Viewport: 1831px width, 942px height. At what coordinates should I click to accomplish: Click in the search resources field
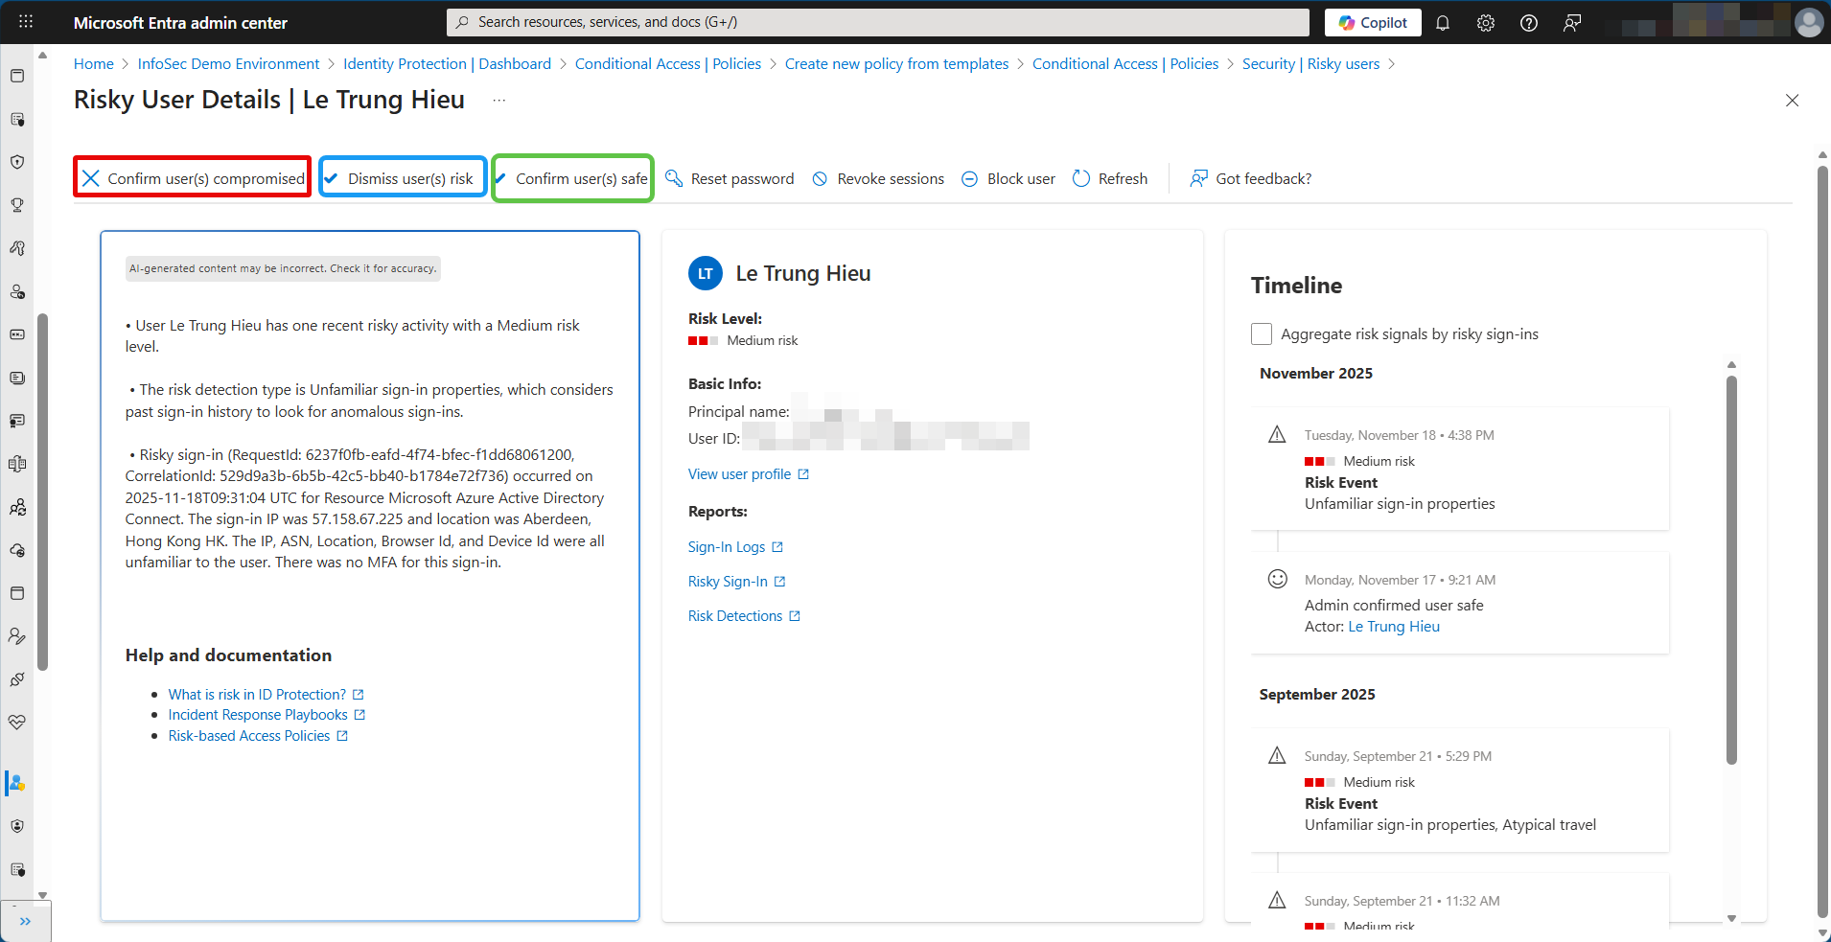[x=877, y=22]
